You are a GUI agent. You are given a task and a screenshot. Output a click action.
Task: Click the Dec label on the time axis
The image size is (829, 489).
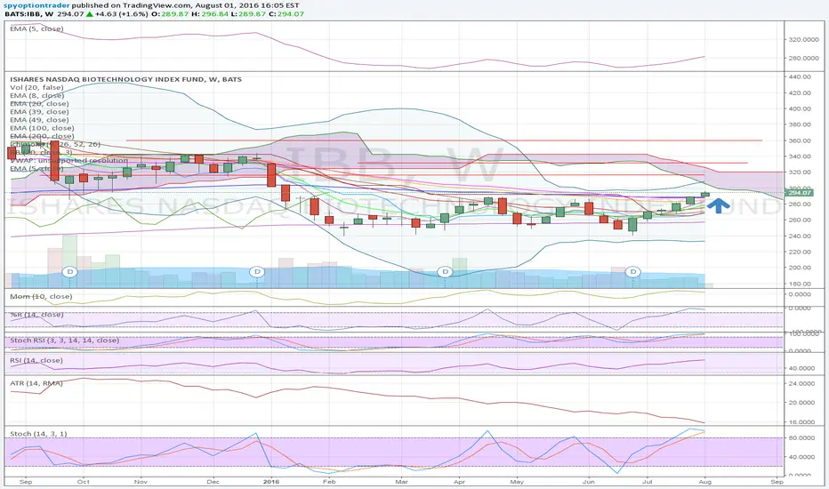click(x=213, y=482)
